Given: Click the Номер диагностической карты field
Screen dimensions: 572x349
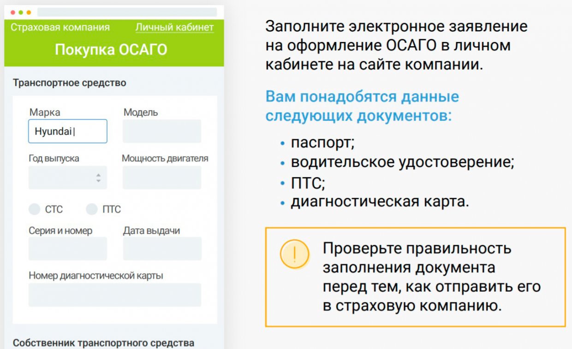Looking at the screenshot, I should [x=115, y=295].
